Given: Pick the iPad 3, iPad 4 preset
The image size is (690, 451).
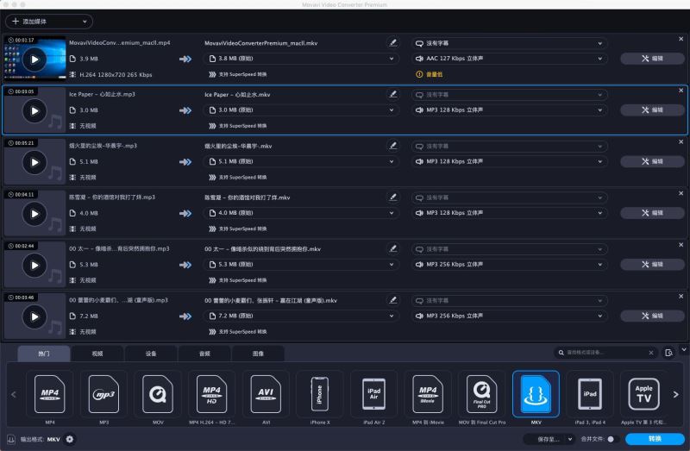Looking at the screenshot, I should [x=590, y=394].
